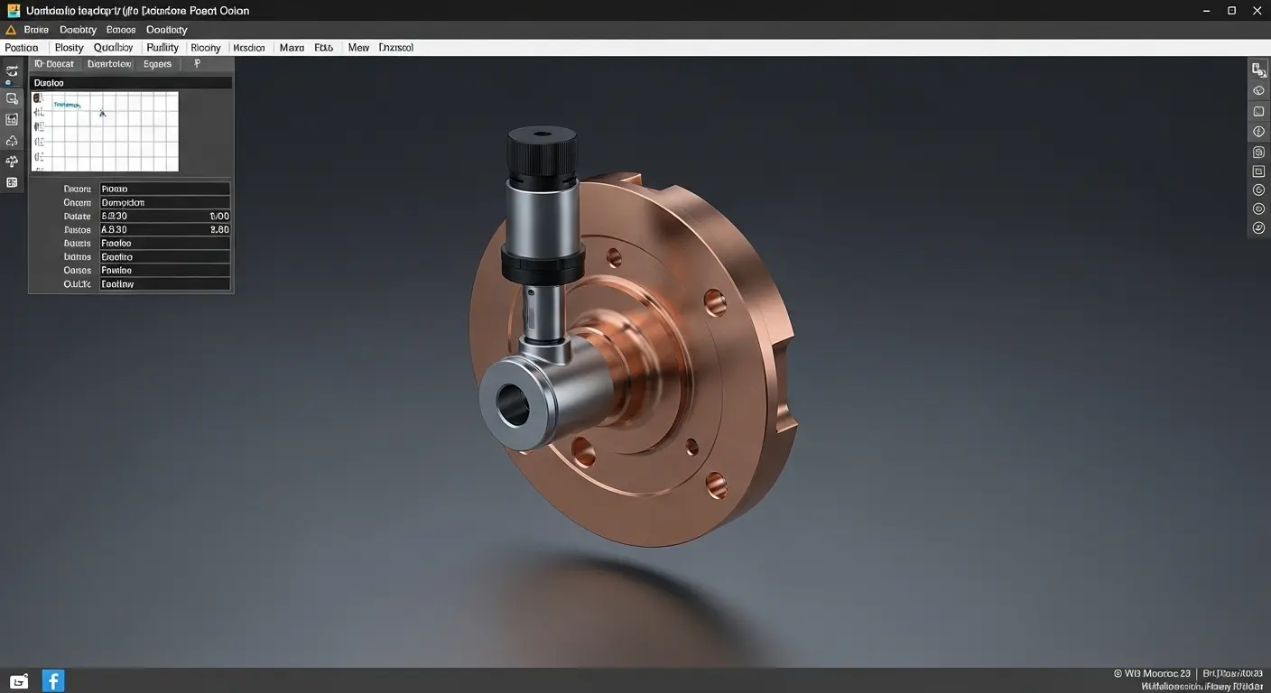The width and height of the screenshot is (1271, 693).
Task: Click the bottom circular icon in right toolbar
Action: (x=1258, y=229)
